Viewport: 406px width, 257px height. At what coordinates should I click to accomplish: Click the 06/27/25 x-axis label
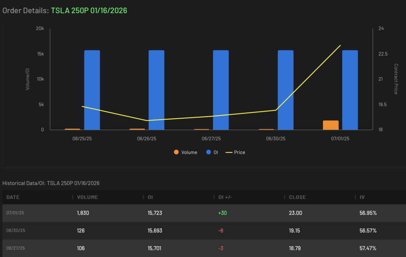[x=211, y=139]
